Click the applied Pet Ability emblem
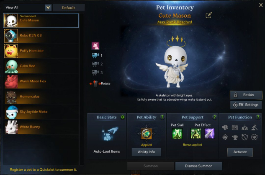Screen dimensions: 265x175 coord(147,134)
